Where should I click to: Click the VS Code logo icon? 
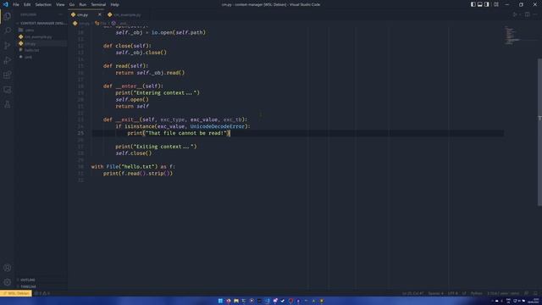[5, 4]
